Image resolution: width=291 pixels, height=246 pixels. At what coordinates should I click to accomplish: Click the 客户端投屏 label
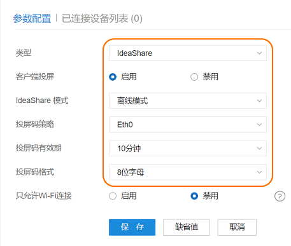coord(35,76)
